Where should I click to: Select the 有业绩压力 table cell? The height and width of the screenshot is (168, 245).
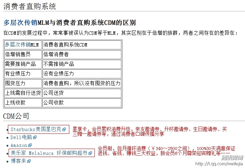click(23, 74)
